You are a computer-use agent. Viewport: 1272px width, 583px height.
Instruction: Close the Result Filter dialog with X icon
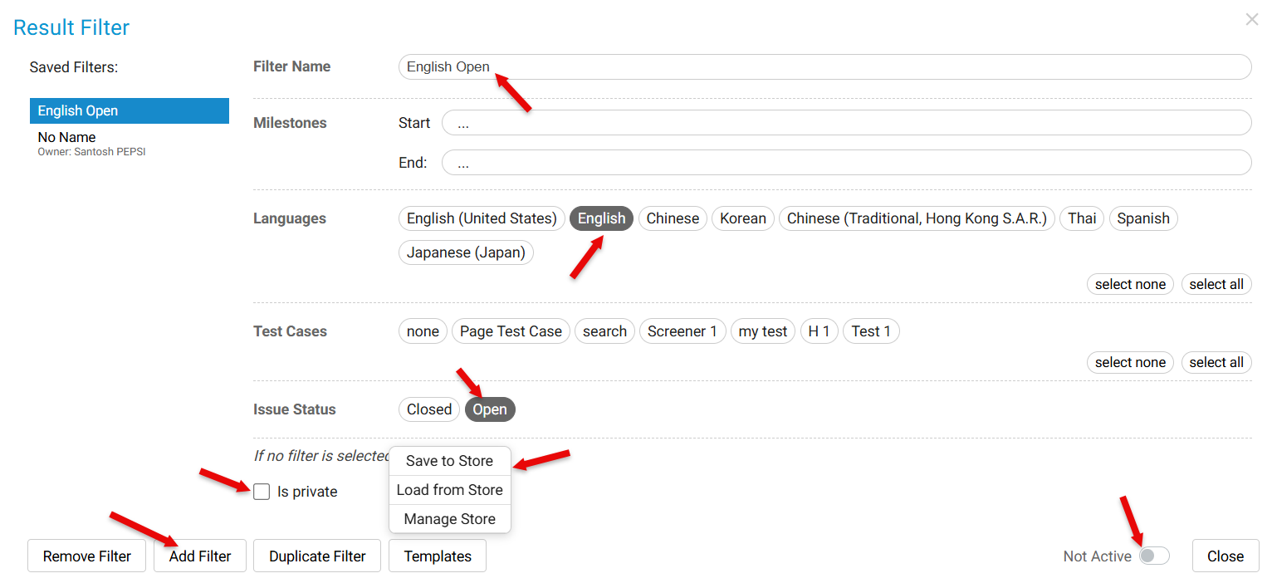(1251, 19)
